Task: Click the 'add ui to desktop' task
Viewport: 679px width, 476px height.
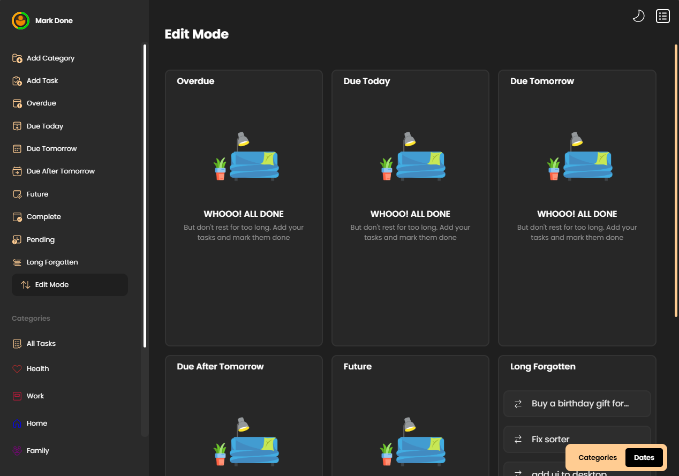Action: pos(569,473)
